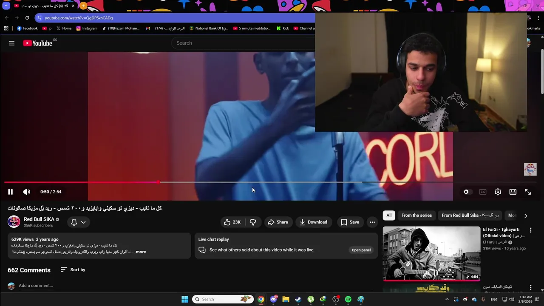Open File Explorer from the taskbar
The image size is (544, 306).
[x=286, y=299]
